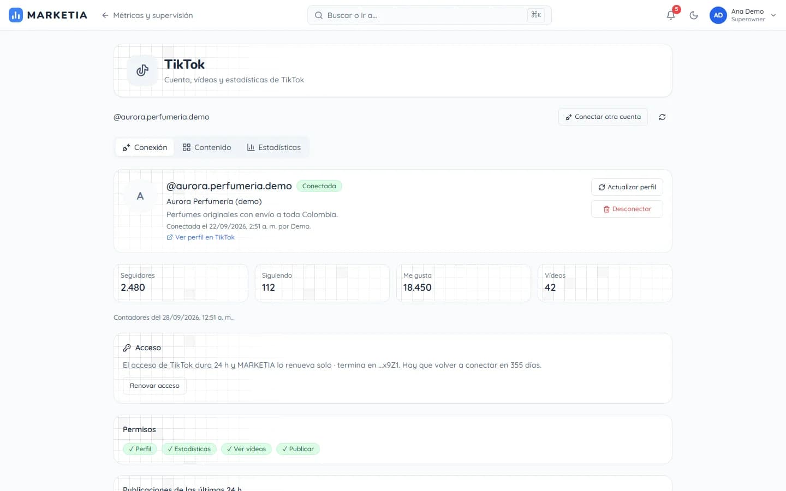This screenshot has width=786, height=491.
Task: Click Actualizar perfil button
Action: point(627,187)
